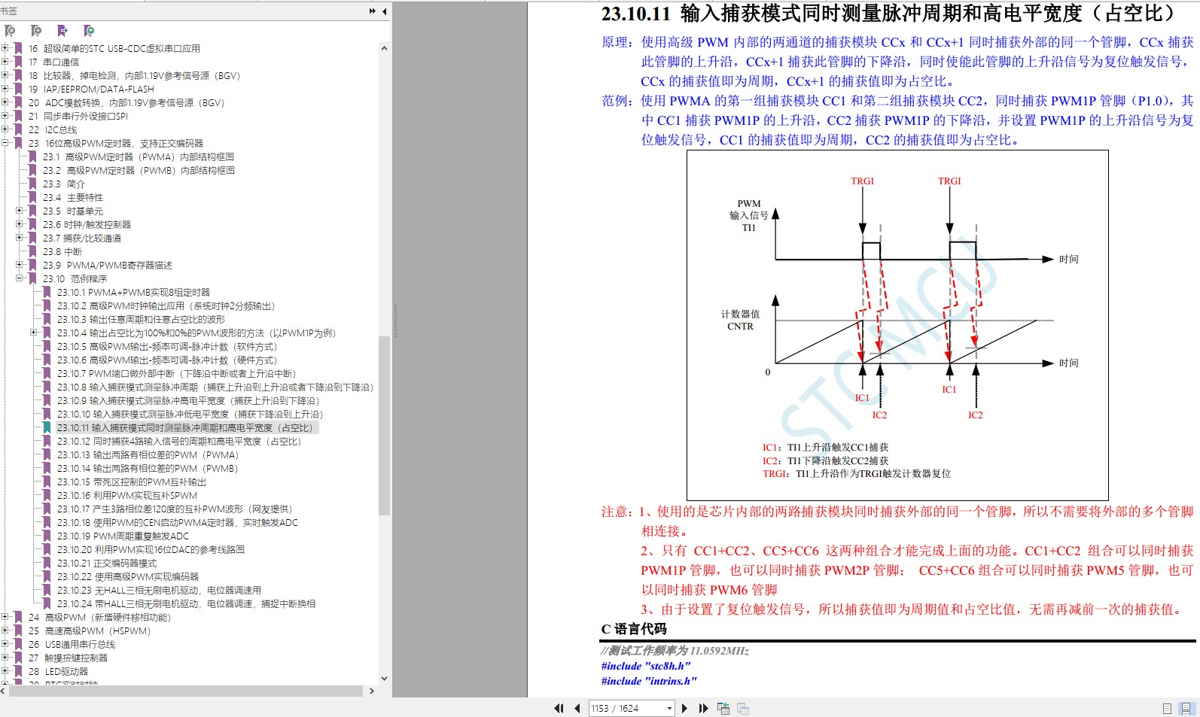Open bookmark 26 USB通用串行总线
Image resolution: width=1200 pixels, height=717 pixels.
pos(72,645)
